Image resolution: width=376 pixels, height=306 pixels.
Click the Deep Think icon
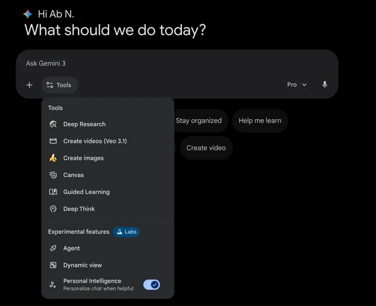(x=53, y=209)
